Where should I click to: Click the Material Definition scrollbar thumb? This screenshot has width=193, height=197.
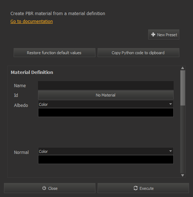pyautogui.click(x=183, y=88)
